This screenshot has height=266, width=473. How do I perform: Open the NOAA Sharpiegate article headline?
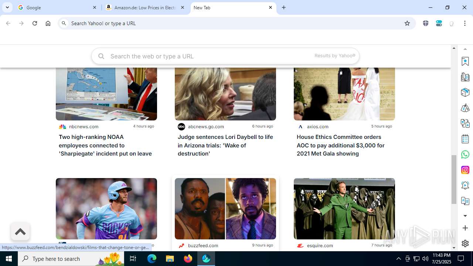point(105,145)
